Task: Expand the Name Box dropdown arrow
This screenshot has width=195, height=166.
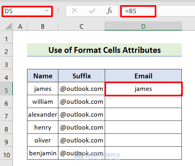Action: click(x=47, y=11)
